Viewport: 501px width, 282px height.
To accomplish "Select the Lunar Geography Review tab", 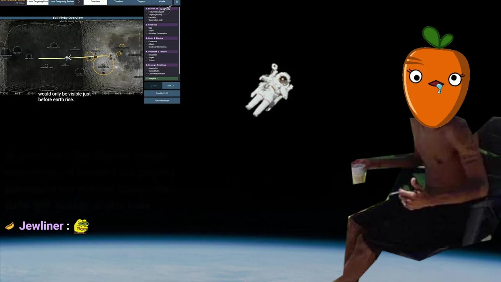I will 62,2.
